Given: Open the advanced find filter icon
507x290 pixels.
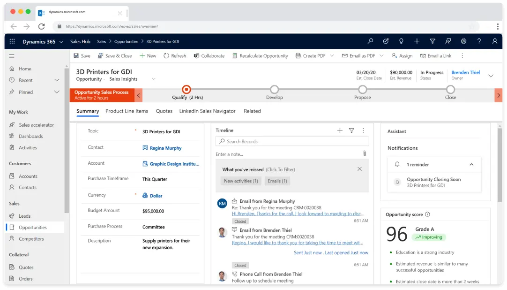Looking at the screenshot, I should coord(432,41).
